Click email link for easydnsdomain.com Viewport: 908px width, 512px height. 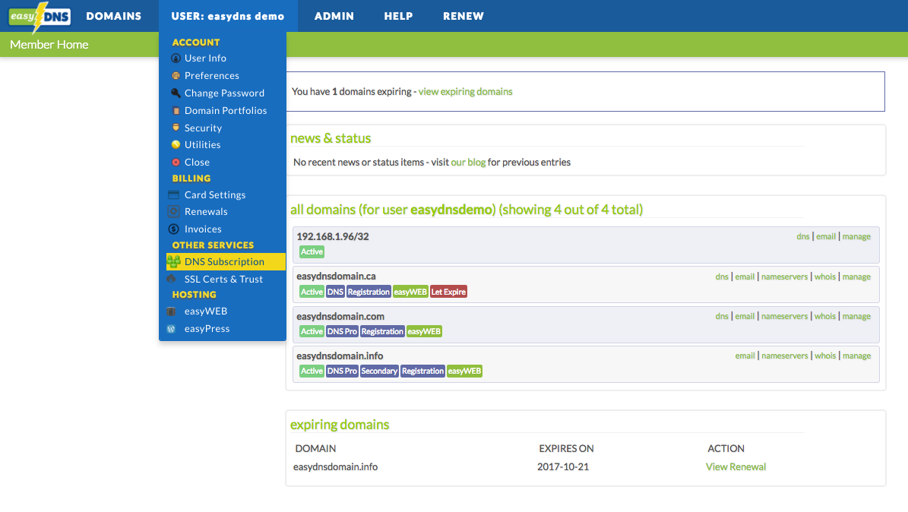point(745,316)
